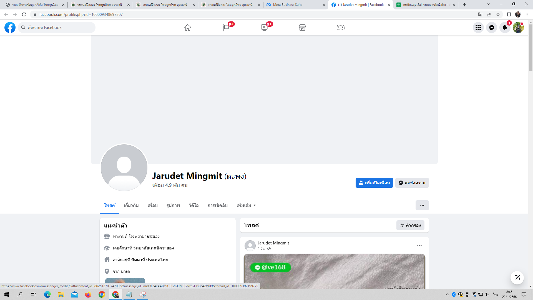Open notifications bell icon

(x=505, y=27)
